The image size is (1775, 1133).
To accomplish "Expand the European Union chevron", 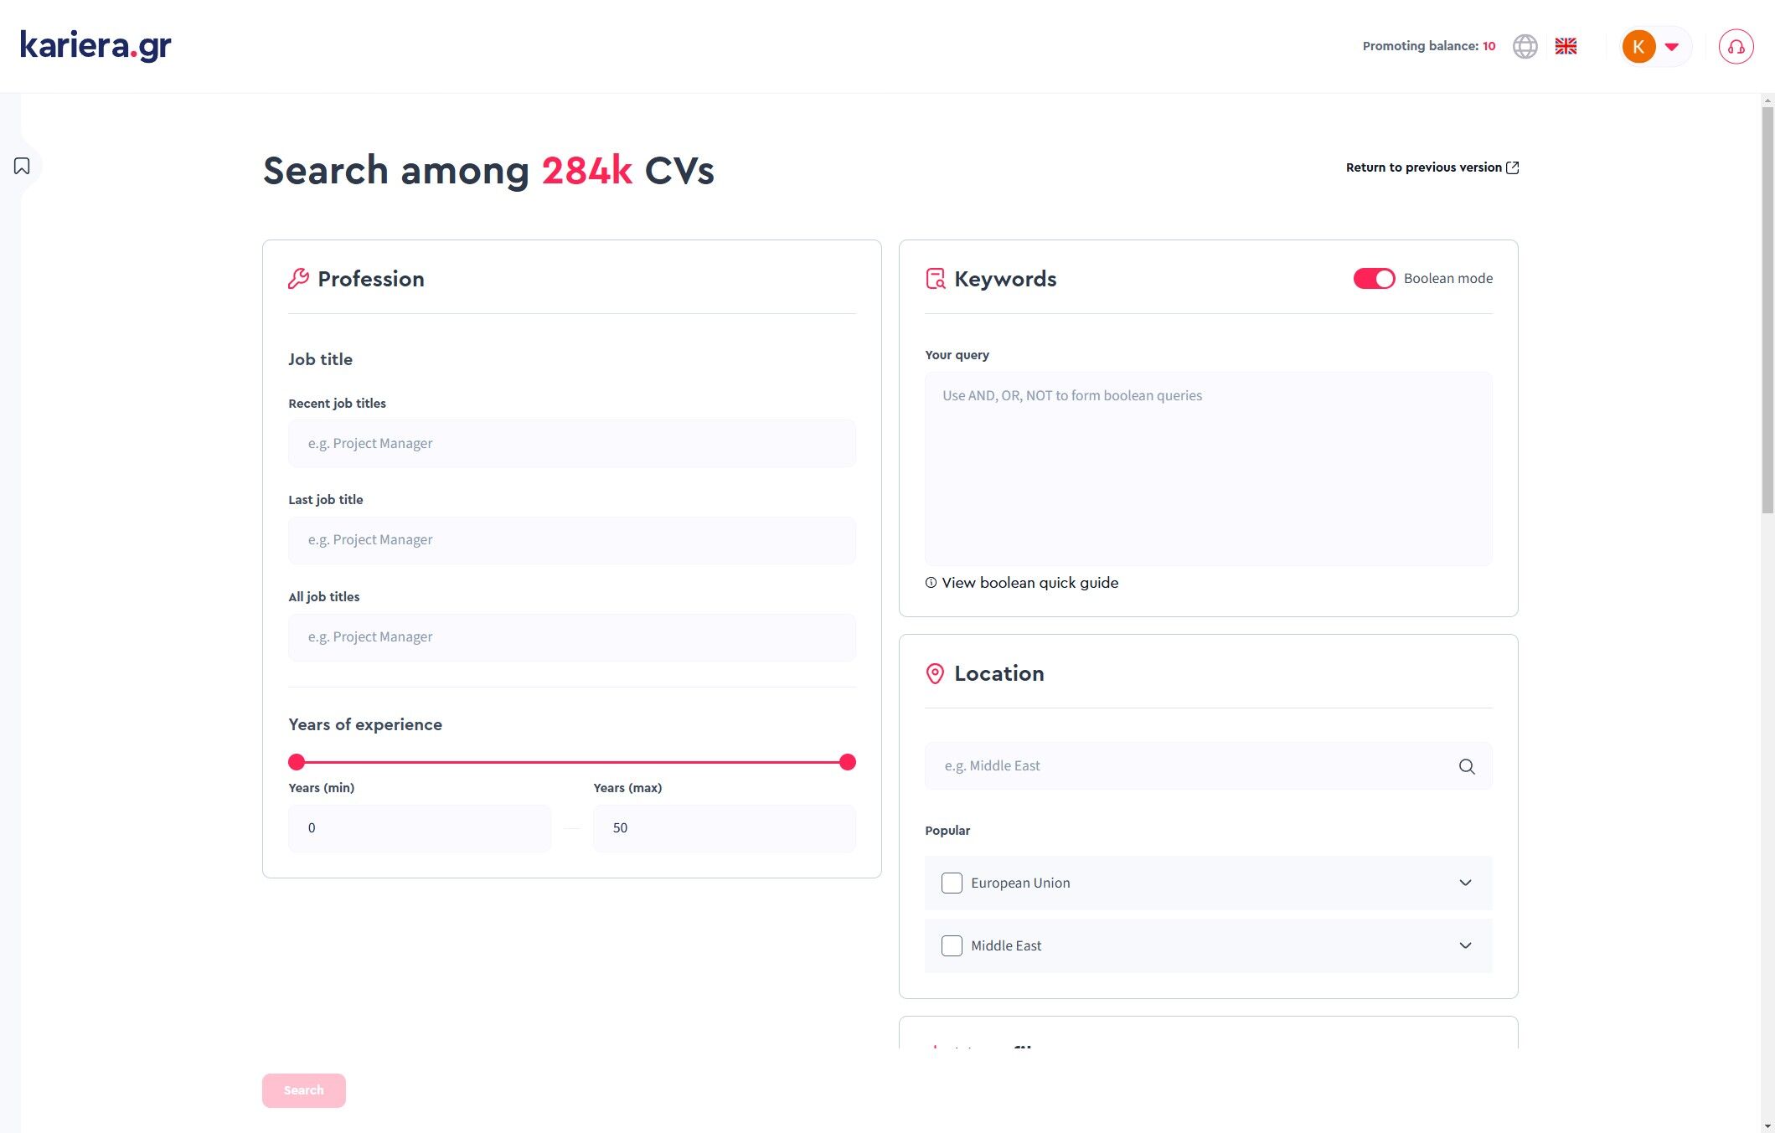I will pos(1465,883).
